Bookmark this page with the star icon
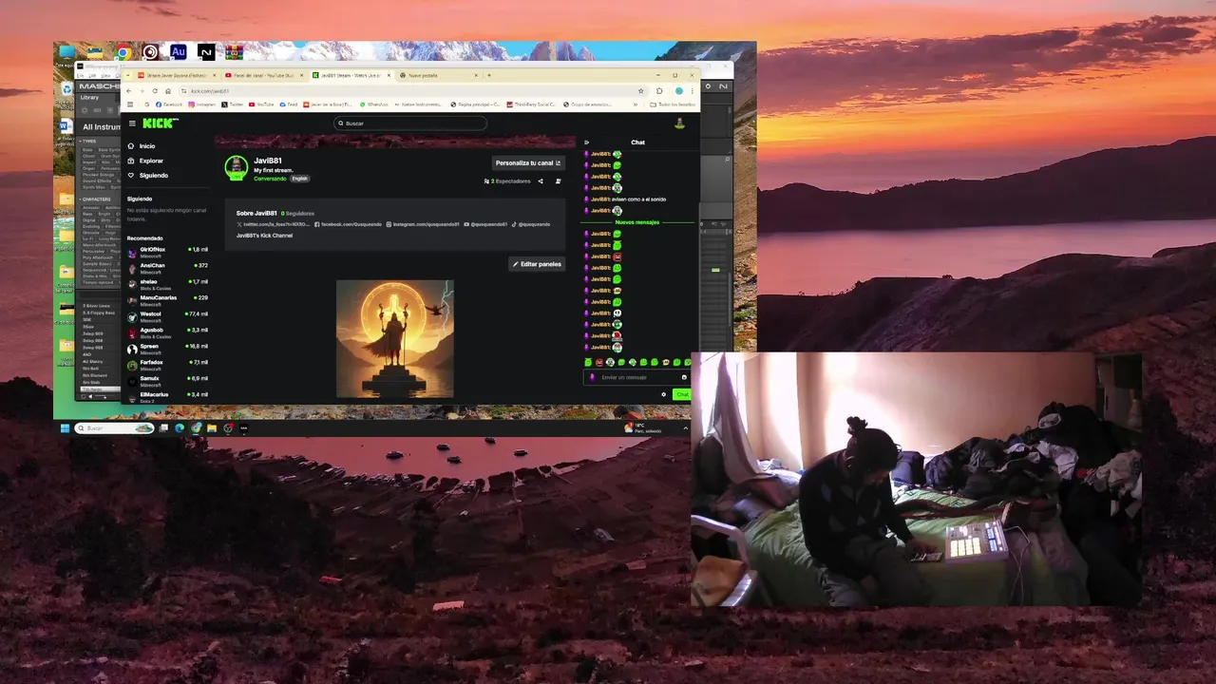Screen dimensions: 1216x684 point(641,91)
